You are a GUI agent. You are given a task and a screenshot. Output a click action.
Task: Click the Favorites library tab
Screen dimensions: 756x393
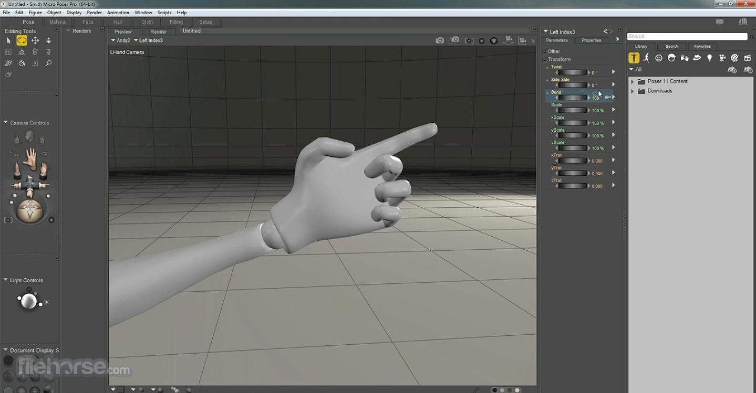coord(702,46)
